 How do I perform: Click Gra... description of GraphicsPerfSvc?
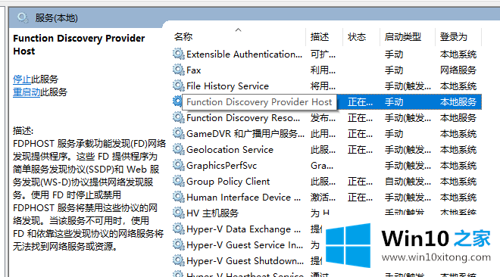click(x=322, y=166)
